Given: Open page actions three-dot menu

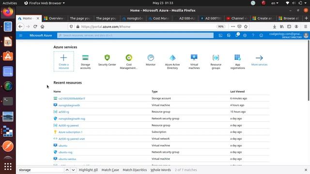Looking at the screenshot, I should point(233,27).
